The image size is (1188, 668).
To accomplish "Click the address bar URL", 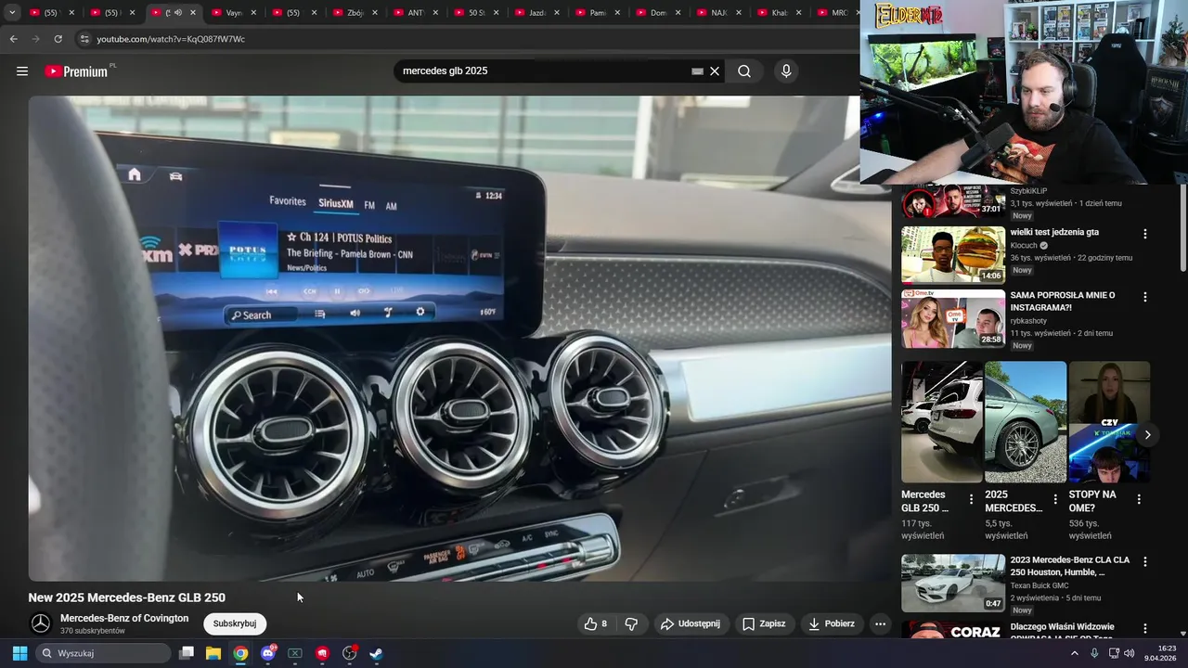I will tap(171, 39).
